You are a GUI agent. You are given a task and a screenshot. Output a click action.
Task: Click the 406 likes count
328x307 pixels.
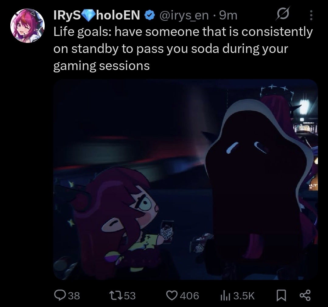189,296
